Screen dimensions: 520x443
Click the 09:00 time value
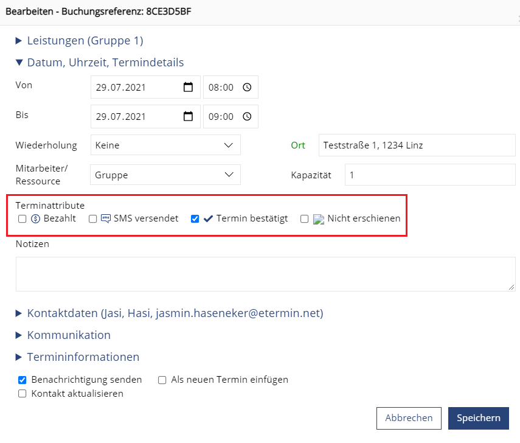[x=221, y=117]
